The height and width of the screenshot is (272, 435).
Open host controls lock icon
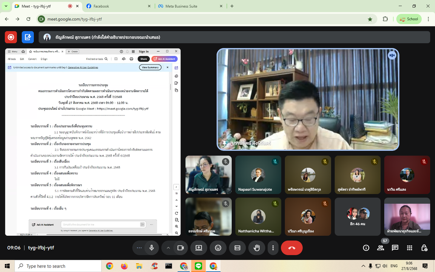pos(424,248)
